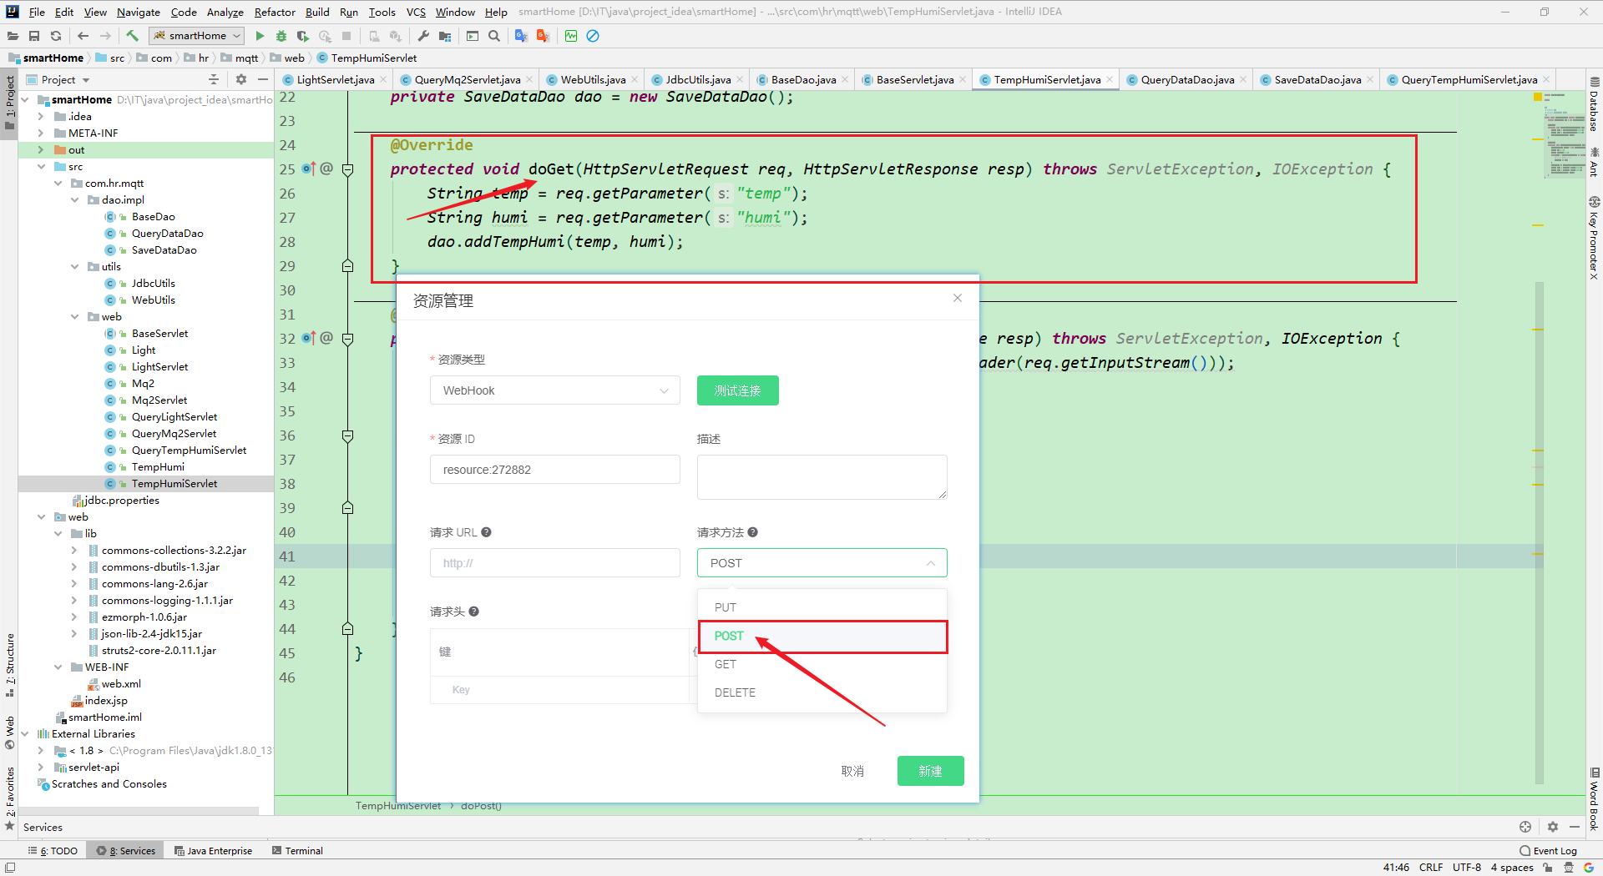Open the Settings wrench icon
The width and height of the screenshot is (1603, 876).
423,36
